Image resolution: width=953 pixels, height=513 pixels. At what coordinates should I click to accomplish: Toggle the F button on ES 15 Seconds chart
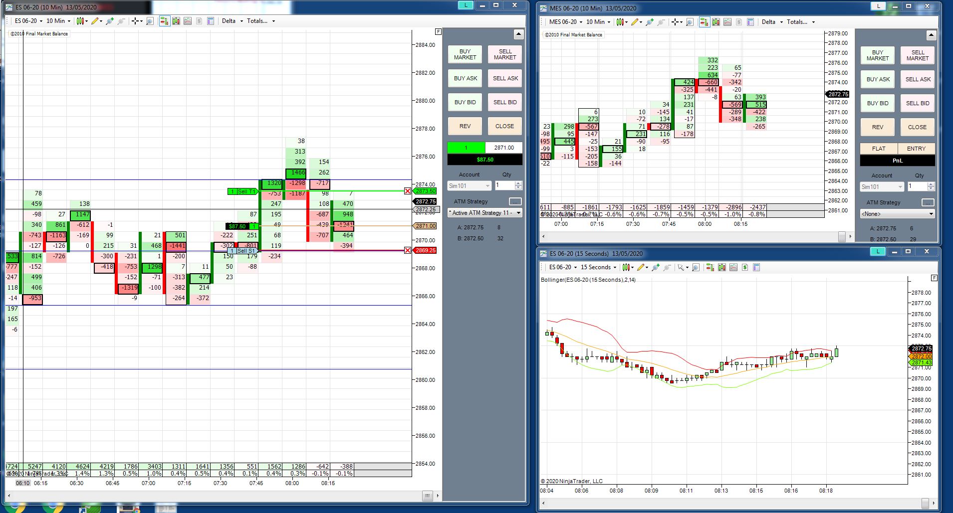pyautogui.click(x=934, y=278)
